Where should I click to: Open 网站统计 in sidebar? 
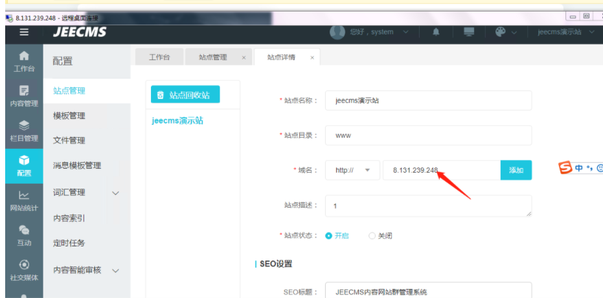[24, 201]
